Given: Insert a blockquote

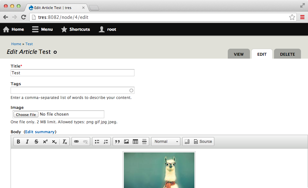Looking at the screenshot, I should (117, 141).
